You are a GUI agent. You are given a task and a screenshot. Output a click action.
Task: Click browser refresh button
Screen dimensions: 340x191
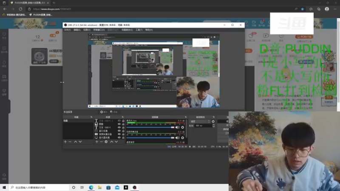(x=20, y=9)
